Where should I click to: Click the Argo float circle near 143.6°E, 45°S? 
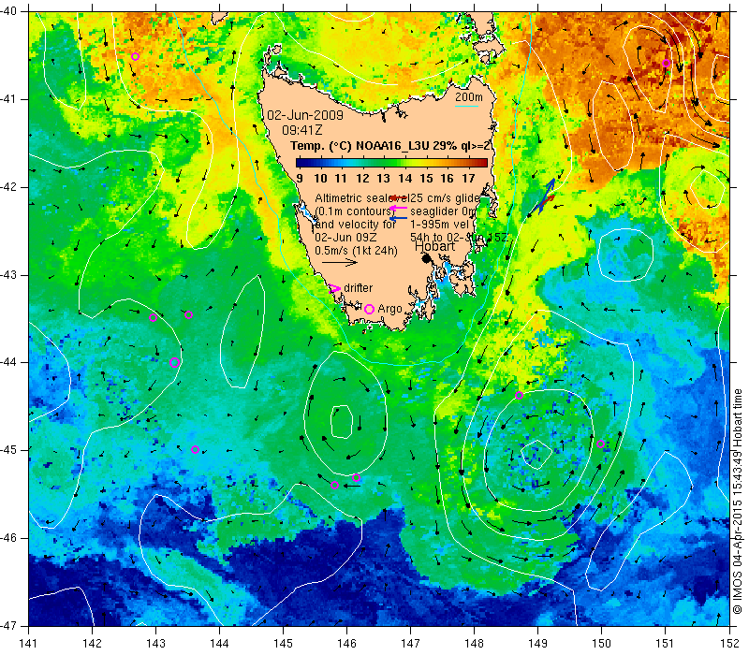point(195,450)
